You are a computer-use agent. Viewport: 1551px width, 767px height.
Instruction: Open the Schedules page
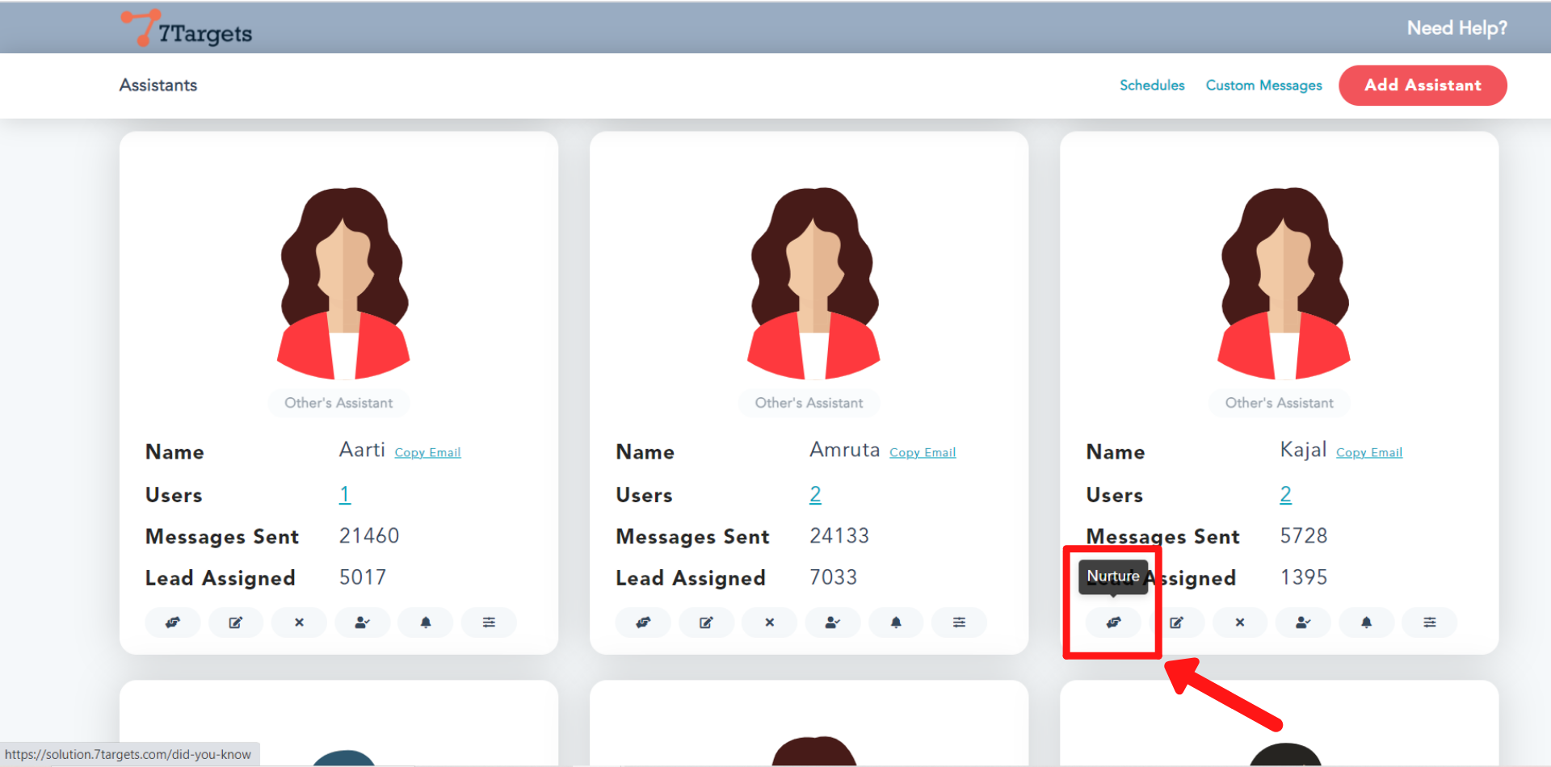[x=1151, y=86]
